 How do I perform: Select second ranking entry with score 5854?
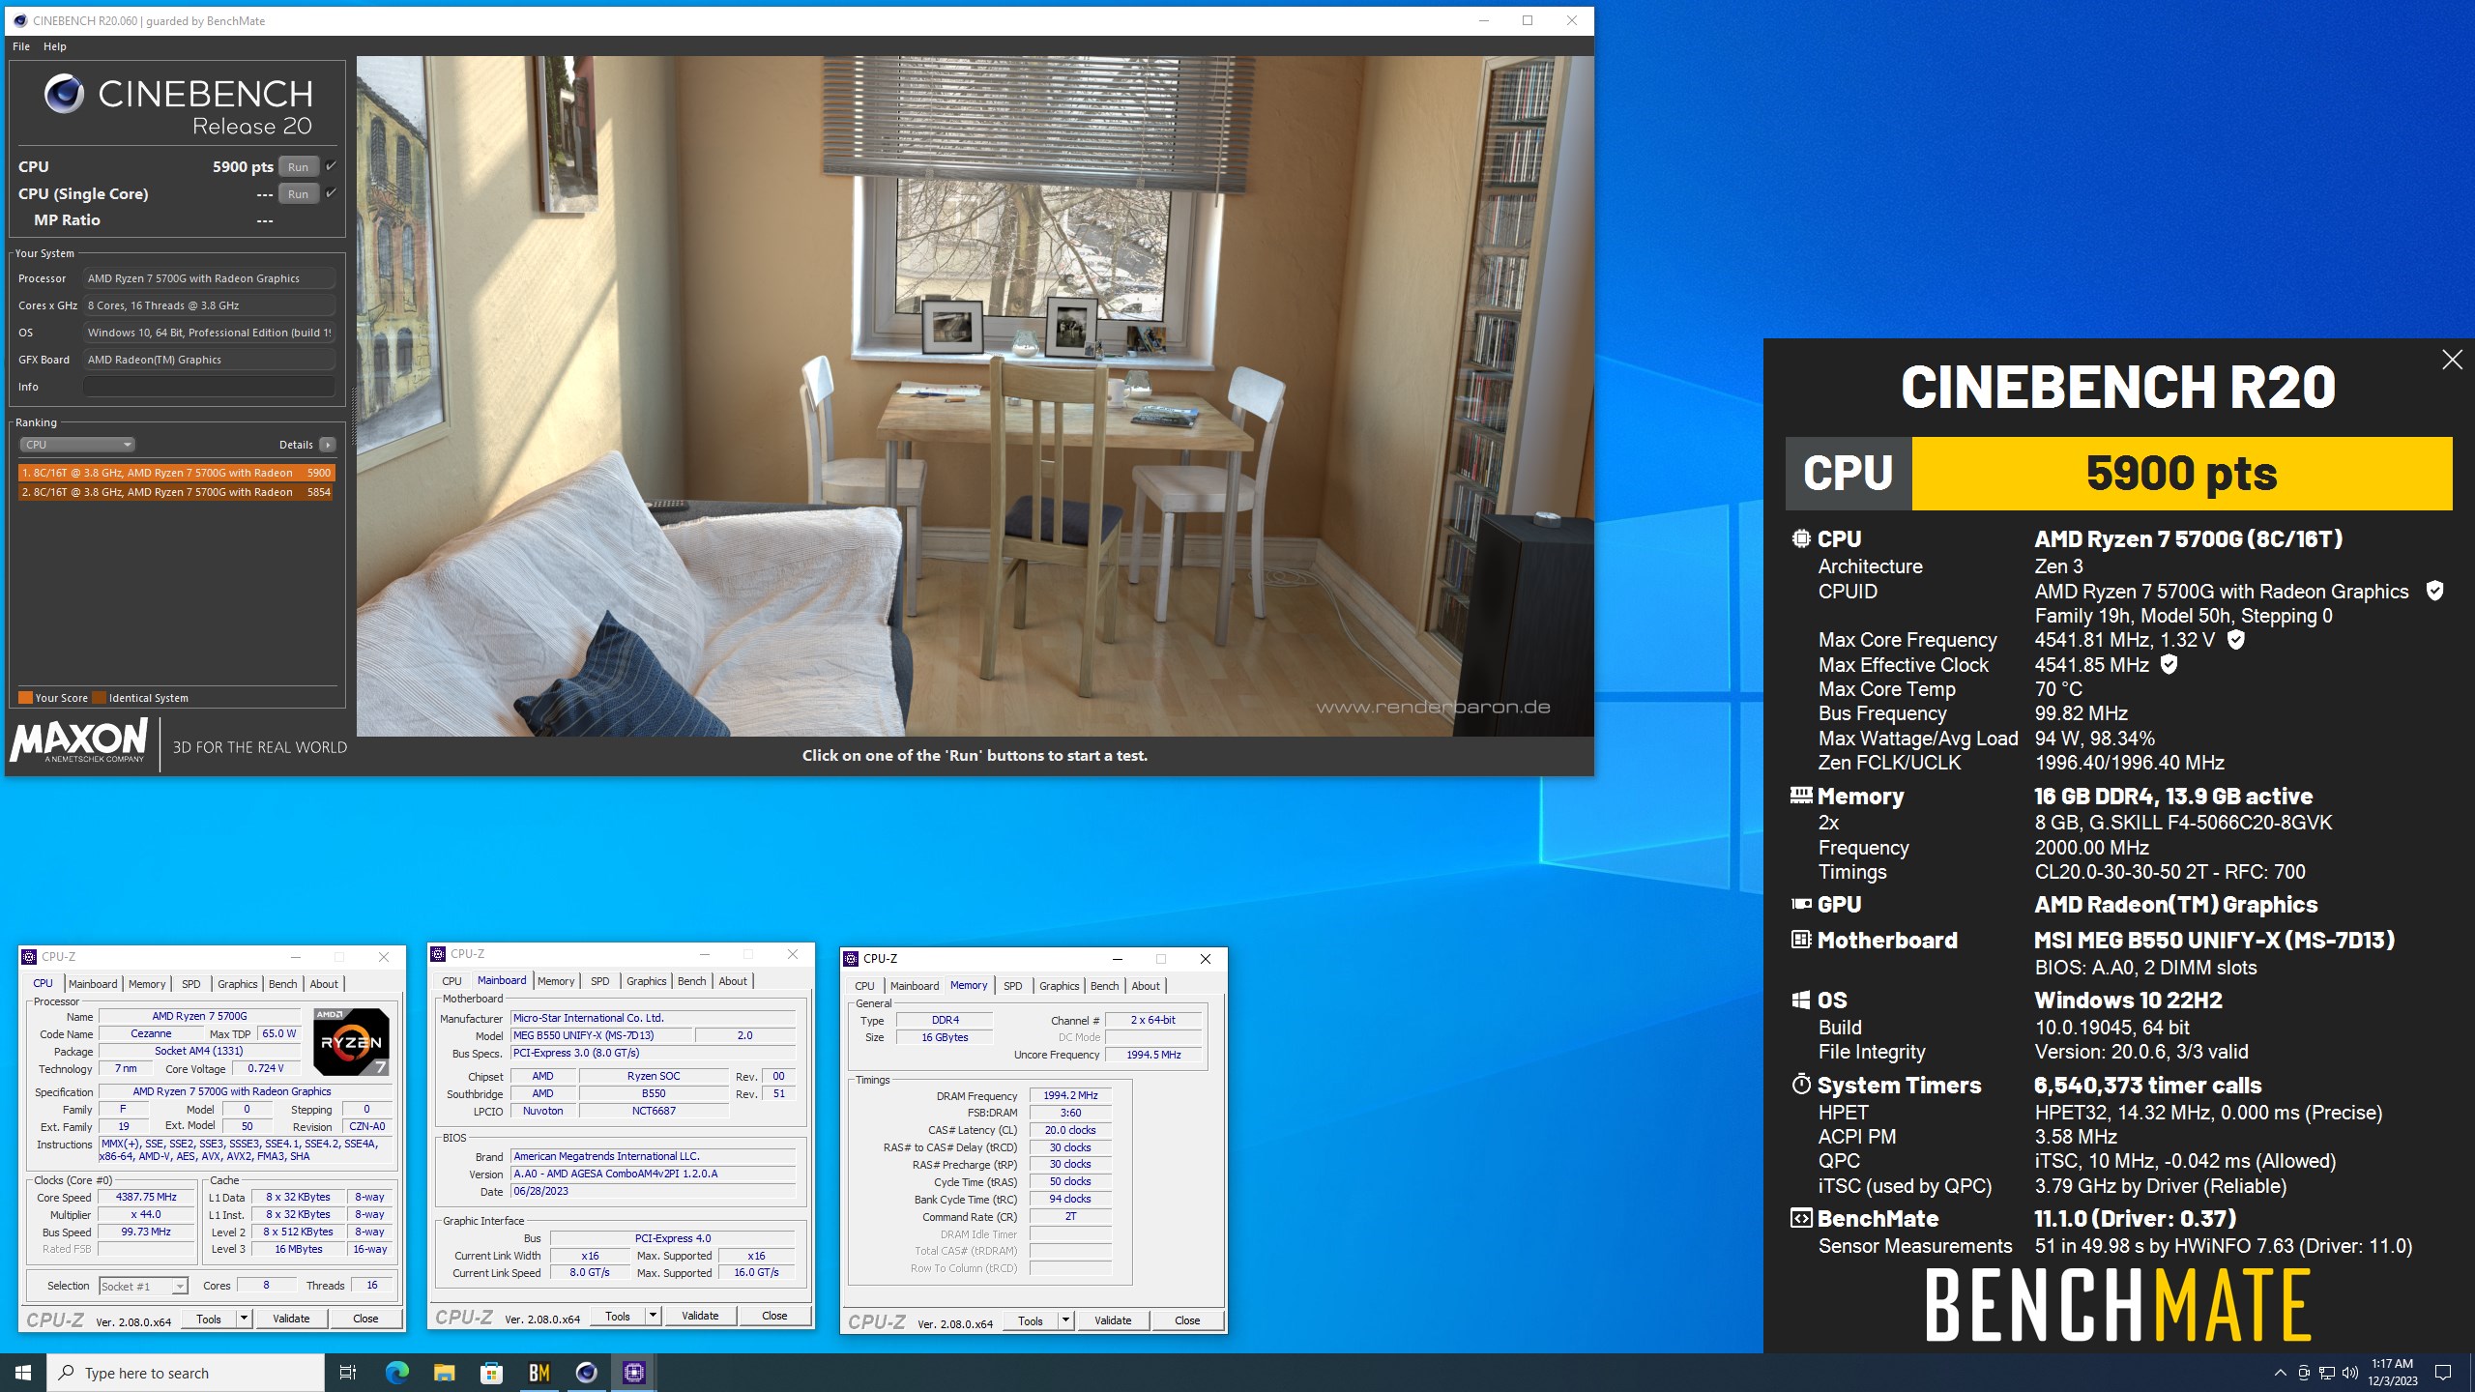coord(177,492)
